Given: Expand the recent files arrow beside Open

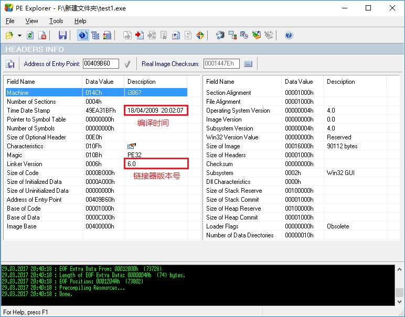Looking at the screenshot, I should [x=19, y=35].
